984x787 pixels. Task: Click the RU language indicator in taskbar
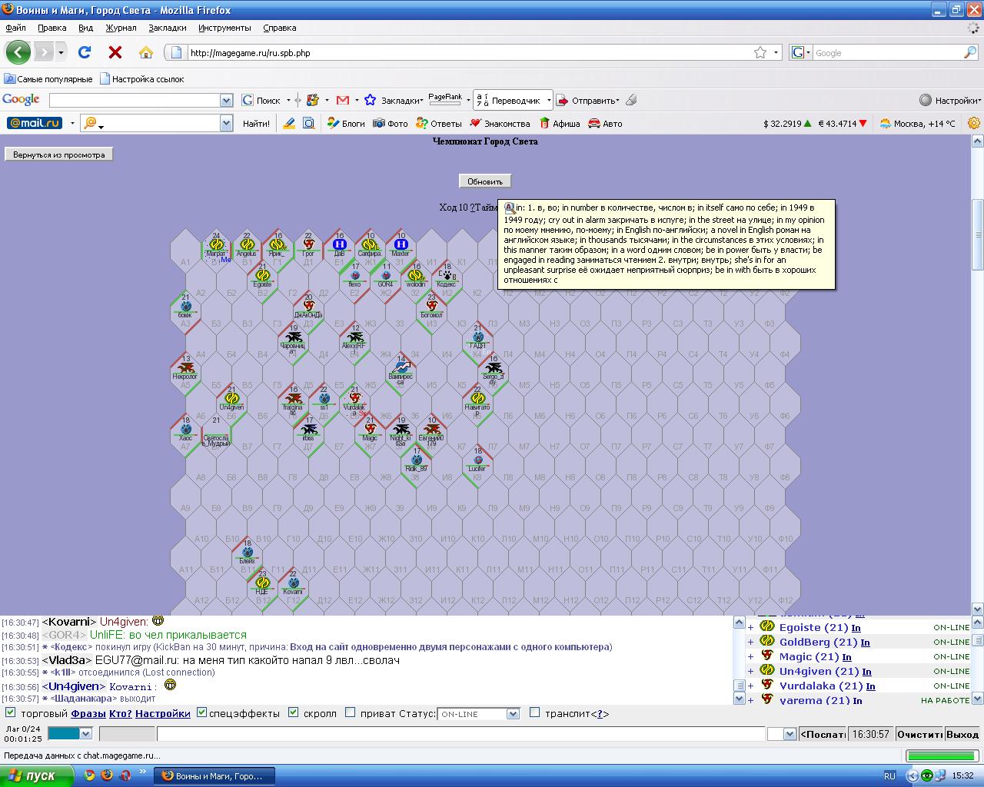(x=889, y=775)
